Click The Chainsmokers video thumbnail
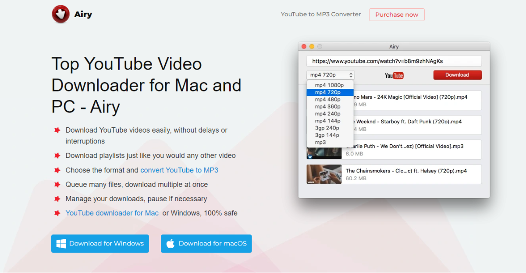Viewport: 526px width, 273px height. click(324, 174)
